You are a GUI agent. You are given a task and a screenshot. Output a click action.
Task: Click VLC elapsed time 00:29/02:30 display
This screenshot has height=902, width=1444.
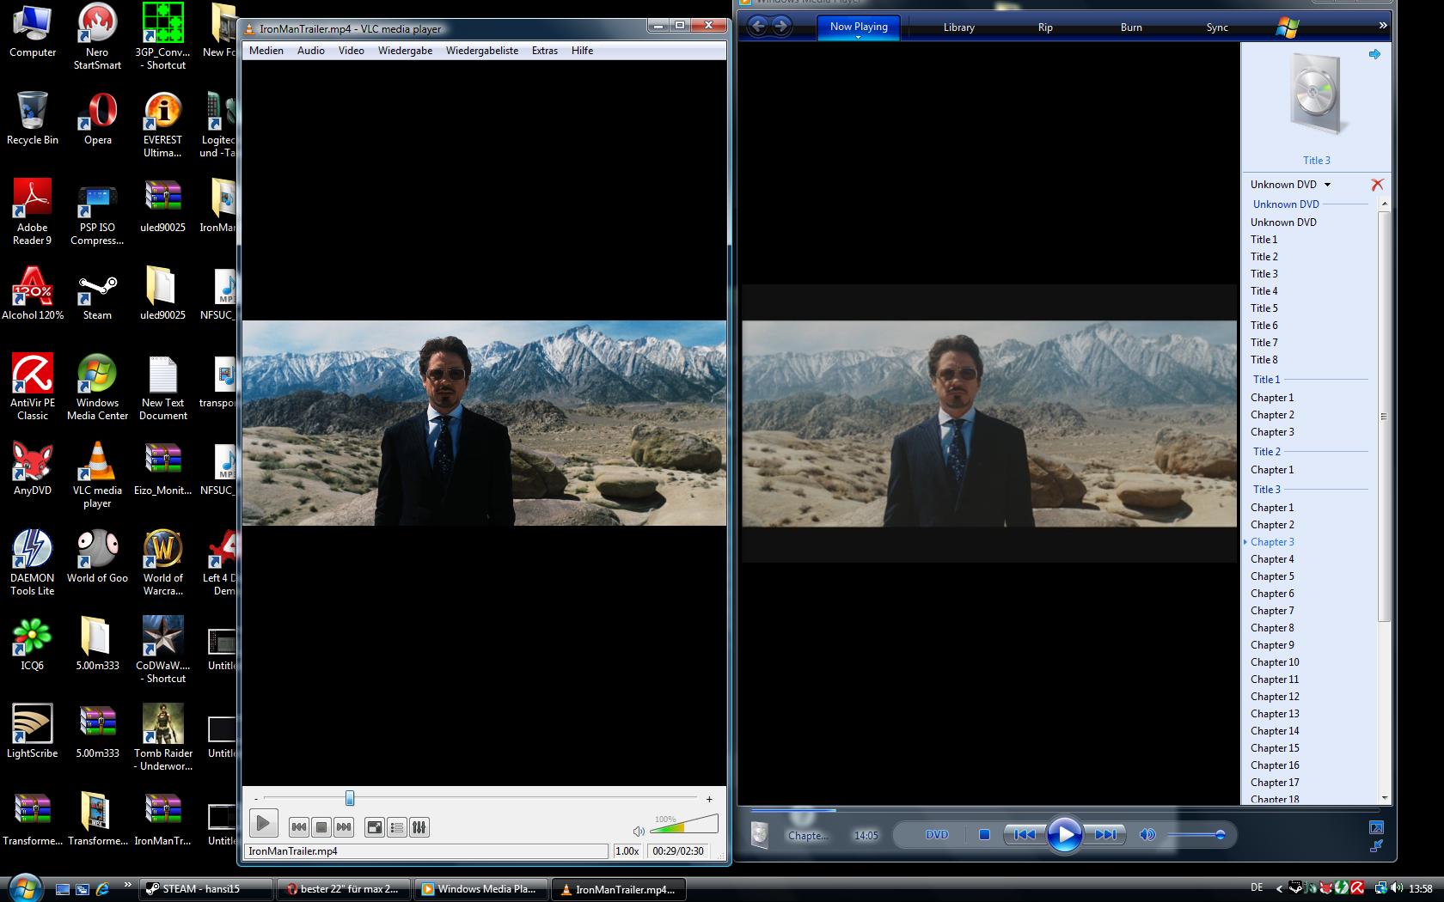pos(678,851)
